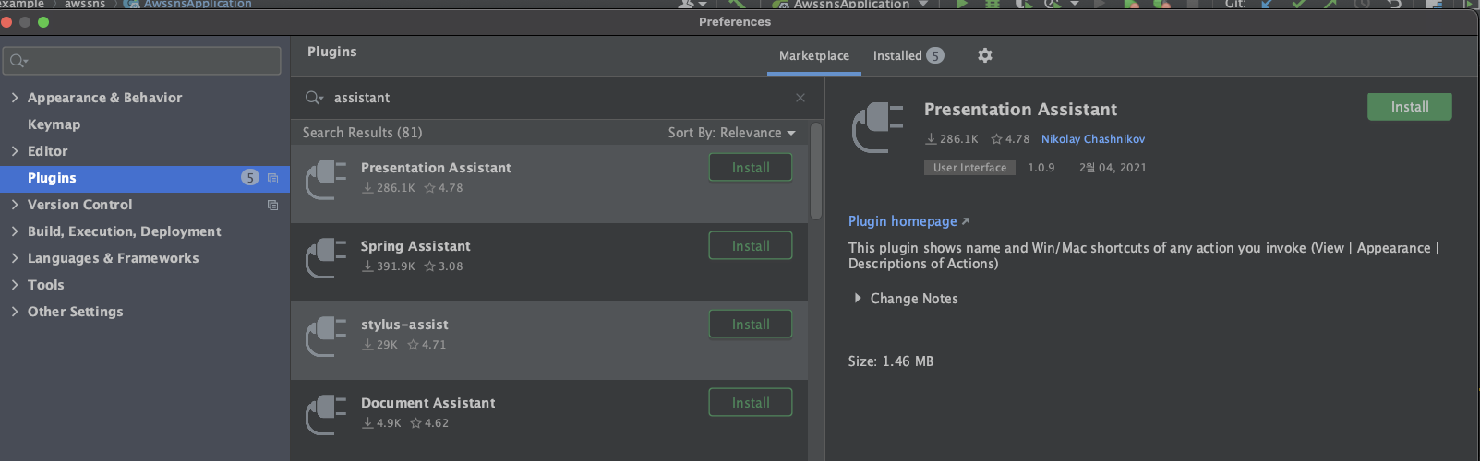The image size is (1480, 461).
Task: Install Presentation Assistant from the list
Action: 751,168
